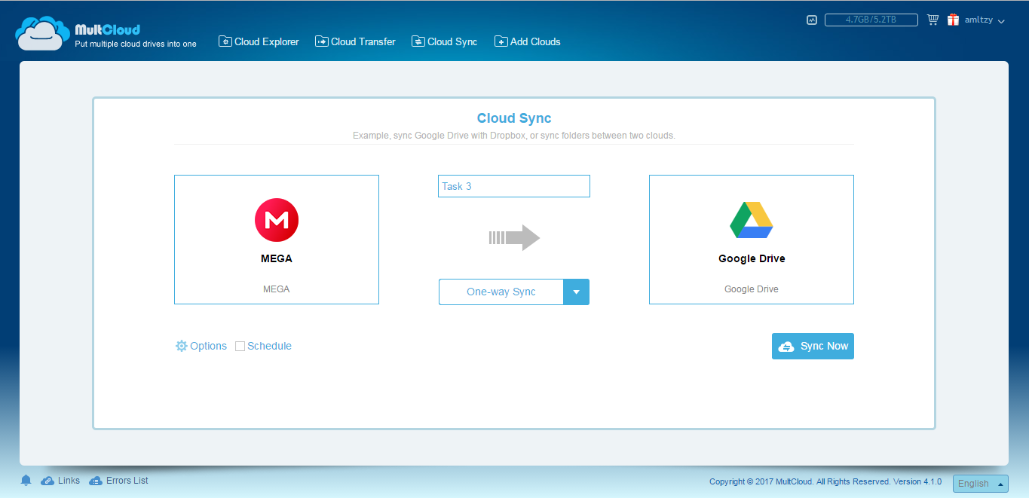Select the MEGA source cloud box
1029x498 pixels.
(277, 240)
